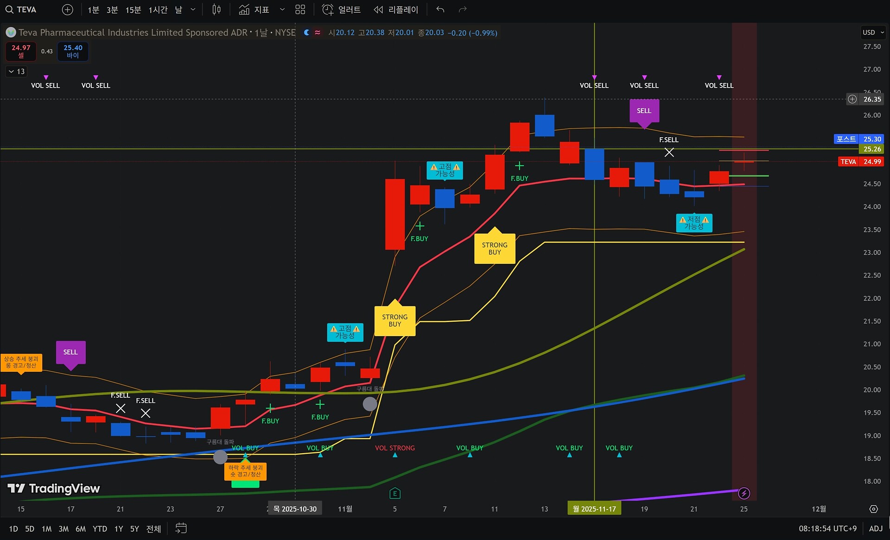The height and width of the screenshot is (540, 890).
Task: Expand the timeframe interval dropdown chevron
Action: coord(193,9)
